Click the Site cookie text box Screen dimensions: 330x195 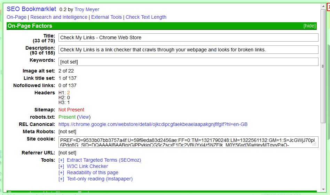[188, 142]
